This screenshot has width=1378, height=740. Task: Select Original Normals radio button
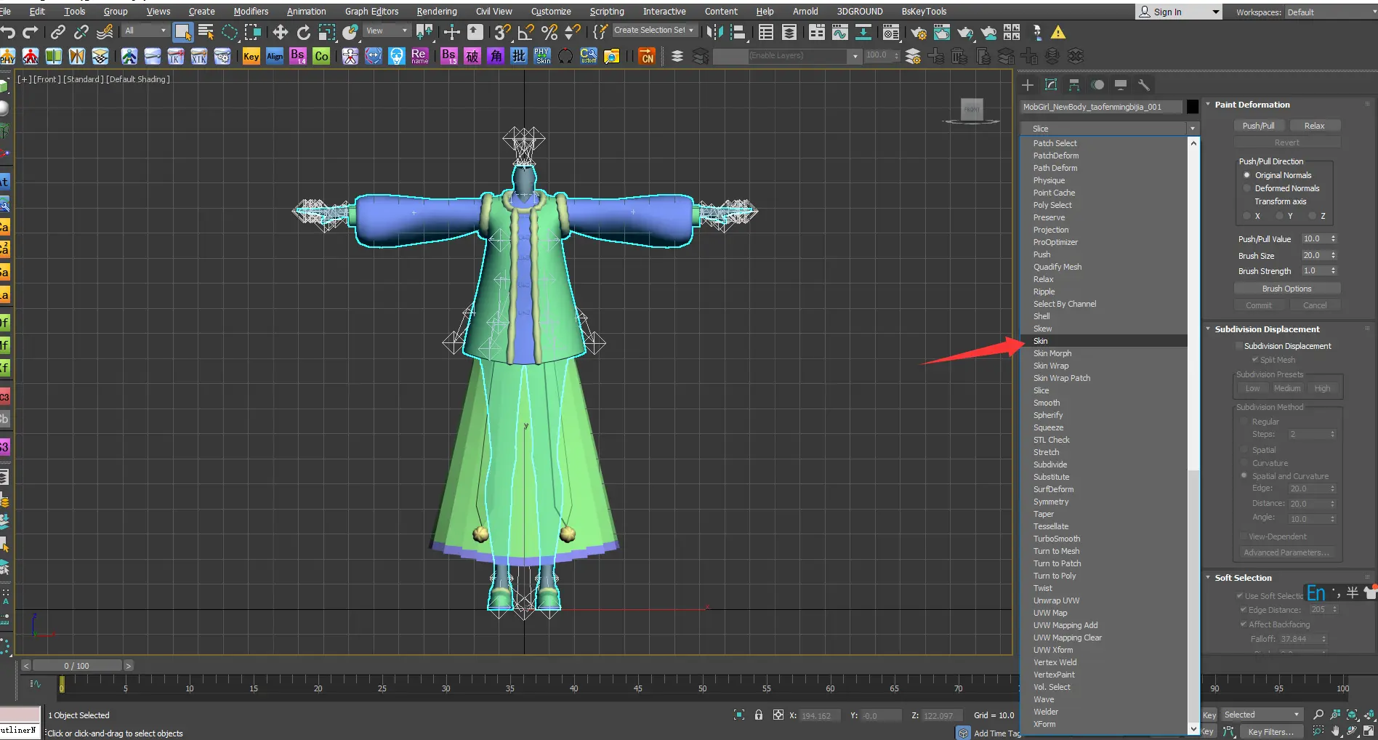click(x=1247, y=175)
